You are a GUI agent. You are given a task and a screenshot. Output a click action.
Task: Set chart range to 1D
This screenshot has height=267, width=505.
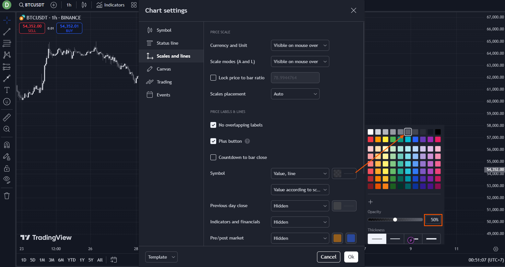(x=24, y=260)
